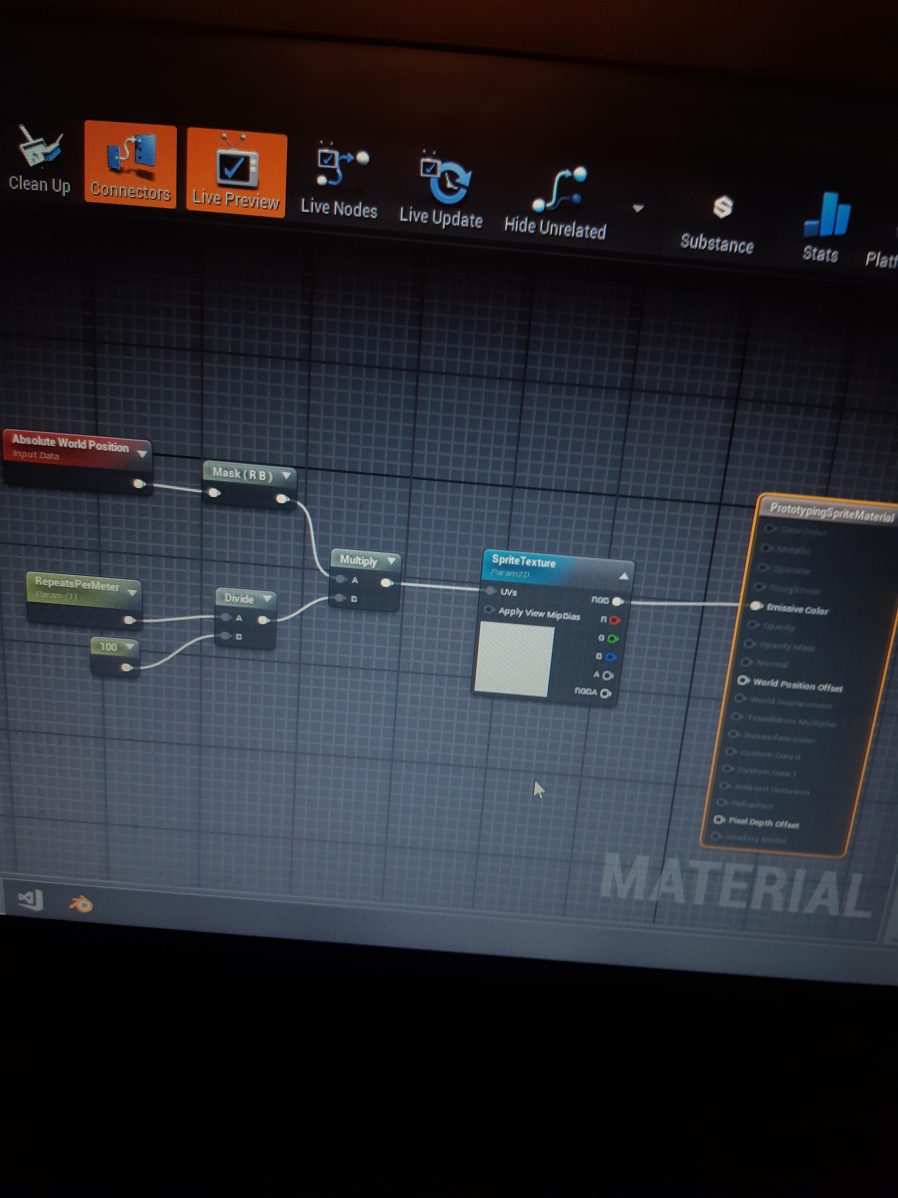Click the Emissive Color input pin

click(x=757, y=607)
